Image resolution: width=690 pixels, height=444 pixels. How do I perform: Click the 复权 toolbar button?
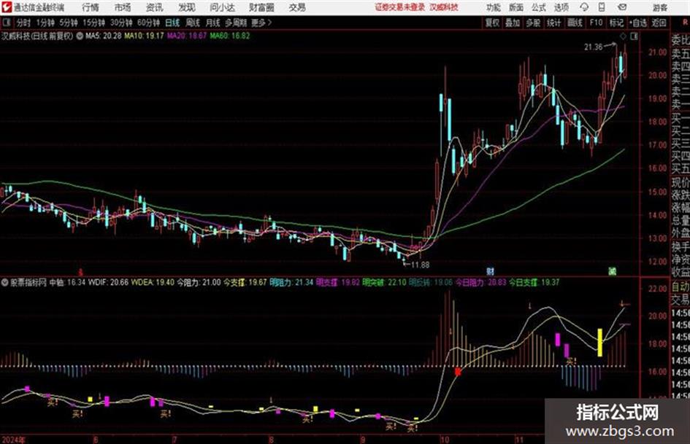[x=492, y=23]
